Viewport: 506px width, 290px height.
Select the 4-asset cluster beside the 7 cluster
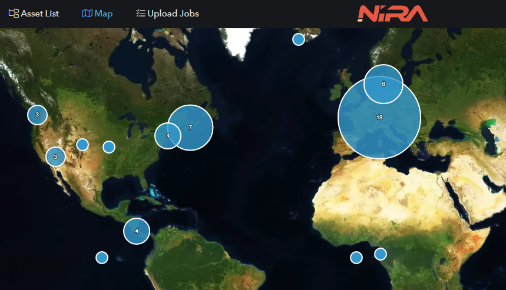click(167, 136)
